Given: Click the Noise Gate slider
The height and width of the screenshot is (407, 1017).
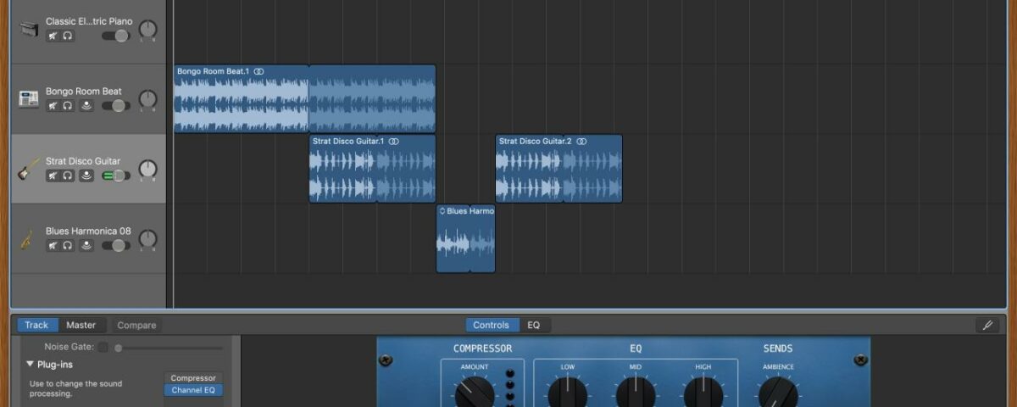Looking at the screenshot, I should pos(169,348).
